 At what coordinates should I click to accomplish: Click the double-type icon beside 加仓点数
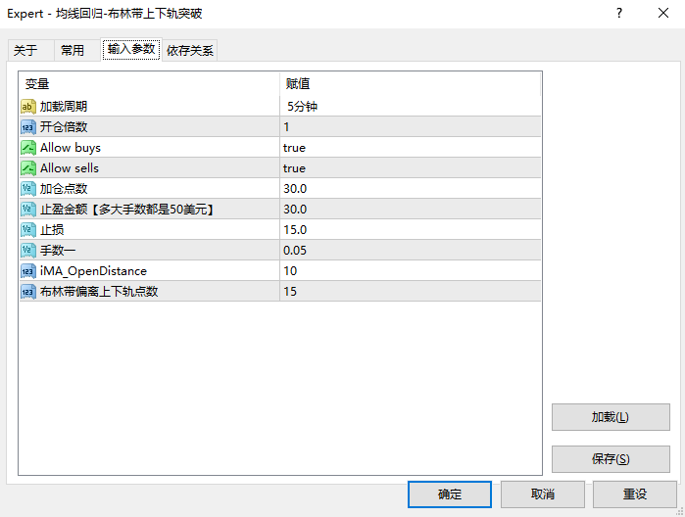28,188
